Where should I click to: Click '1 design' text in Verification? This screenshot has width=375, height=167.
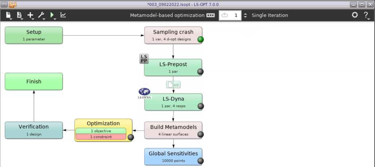click(34, 134)
